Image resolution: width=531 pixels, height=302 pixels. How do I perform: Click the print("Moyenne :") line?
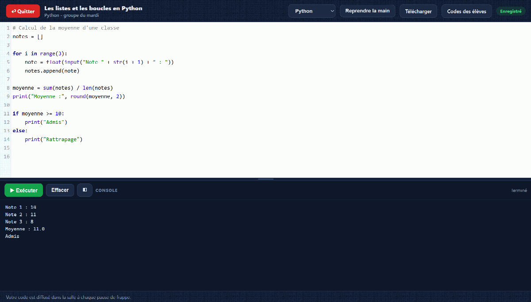click(x=69, y=96)
